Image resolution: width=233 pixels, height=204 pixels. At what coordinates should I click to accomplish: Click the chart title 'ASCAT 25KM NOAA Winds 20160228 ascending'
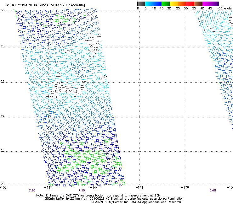[x=45, y=5]
